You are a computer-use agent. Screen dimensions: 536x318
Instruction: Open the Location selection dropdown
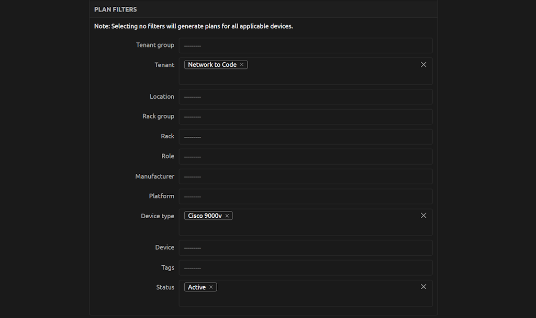tap(306, 97)
